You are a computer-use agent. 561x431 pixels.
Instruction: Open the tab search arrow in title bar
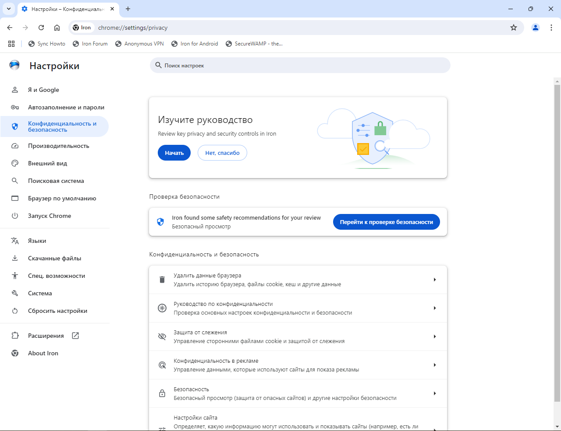[8, 9]
